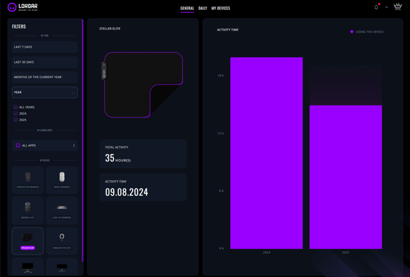Filter by Last 7 Days
410x277 pixels.
[x=44, y=47]
